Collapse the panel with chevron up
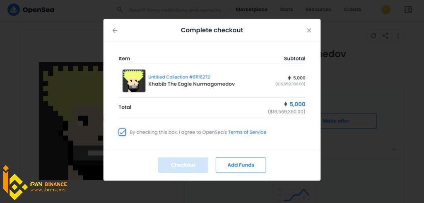The height and width of the screenshot is (203, 424). tap(394, 149)
